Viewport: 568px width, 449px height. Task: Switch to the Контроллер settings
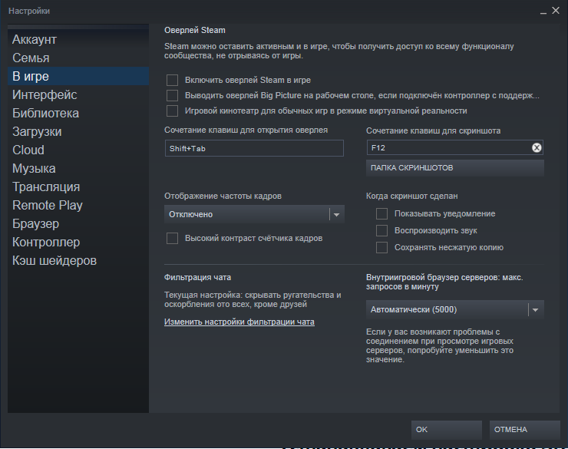click(x=78, y=243)
